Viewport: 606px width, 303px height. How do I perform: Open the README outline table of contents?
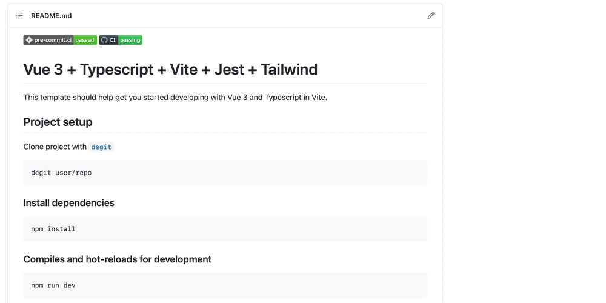point(19,16)
